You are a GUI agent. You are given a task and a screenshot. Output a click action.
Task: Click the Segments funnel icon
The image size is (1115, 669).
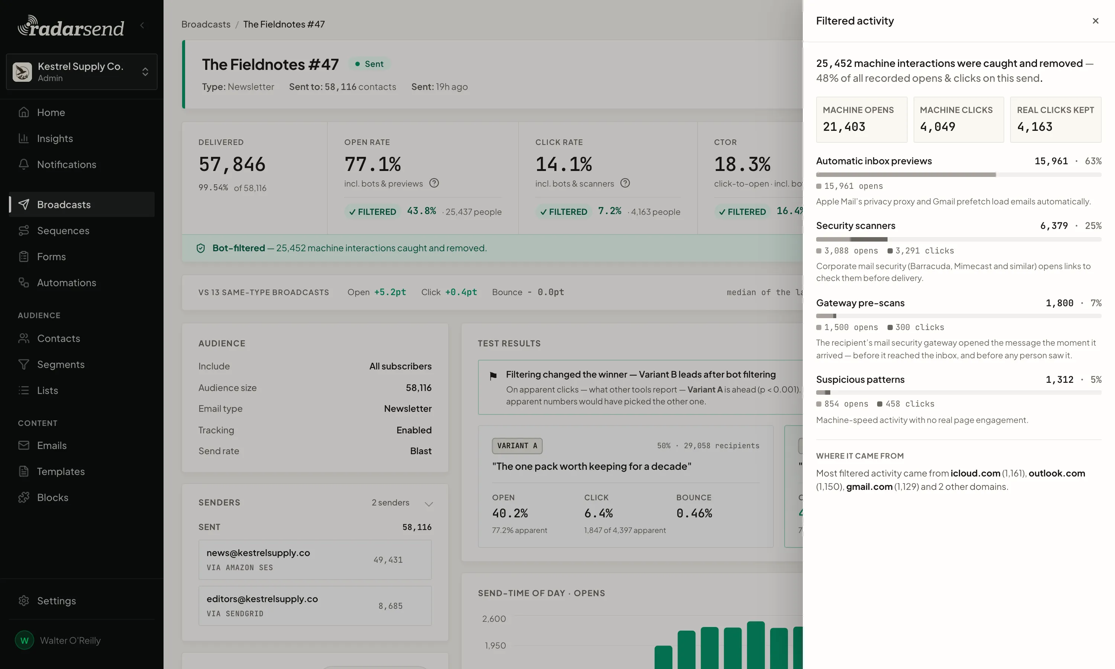[24, 365]
